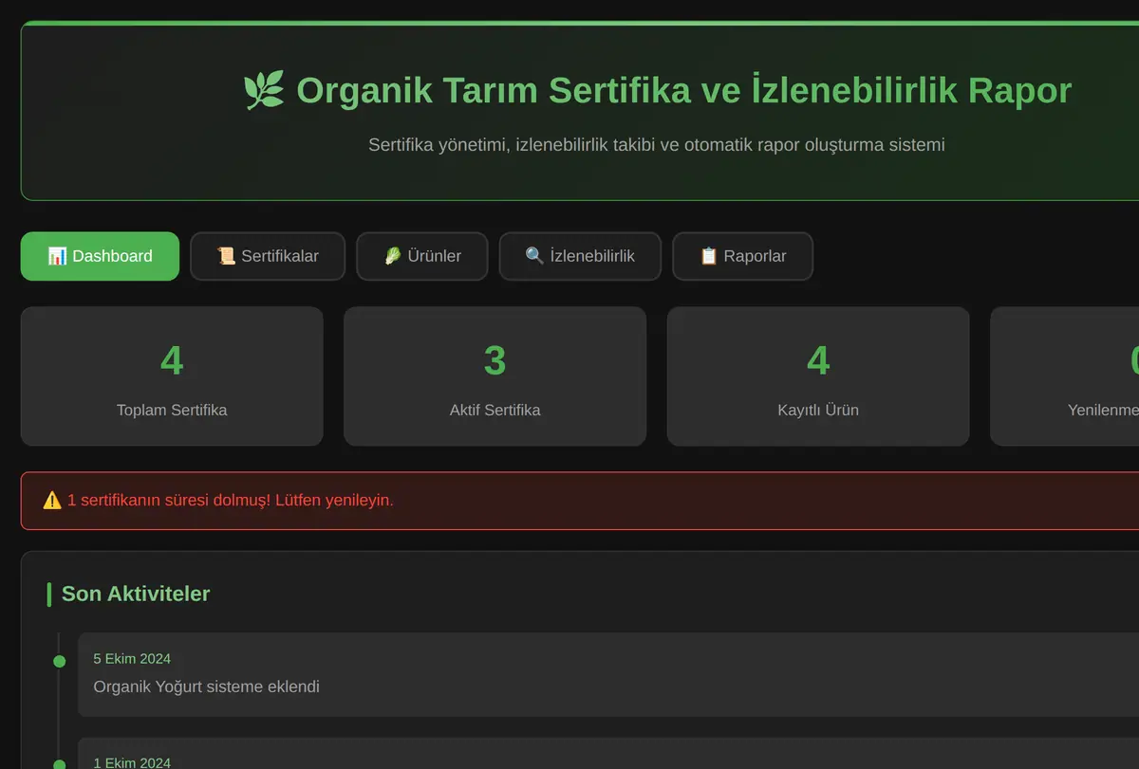Click the leaf icon in the header title
The width and height of the screenshot is (1139, 769).
coord(264,91)
